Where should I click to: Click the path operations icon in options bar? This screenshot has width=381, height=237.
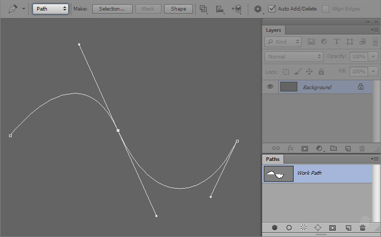(204, 9)
